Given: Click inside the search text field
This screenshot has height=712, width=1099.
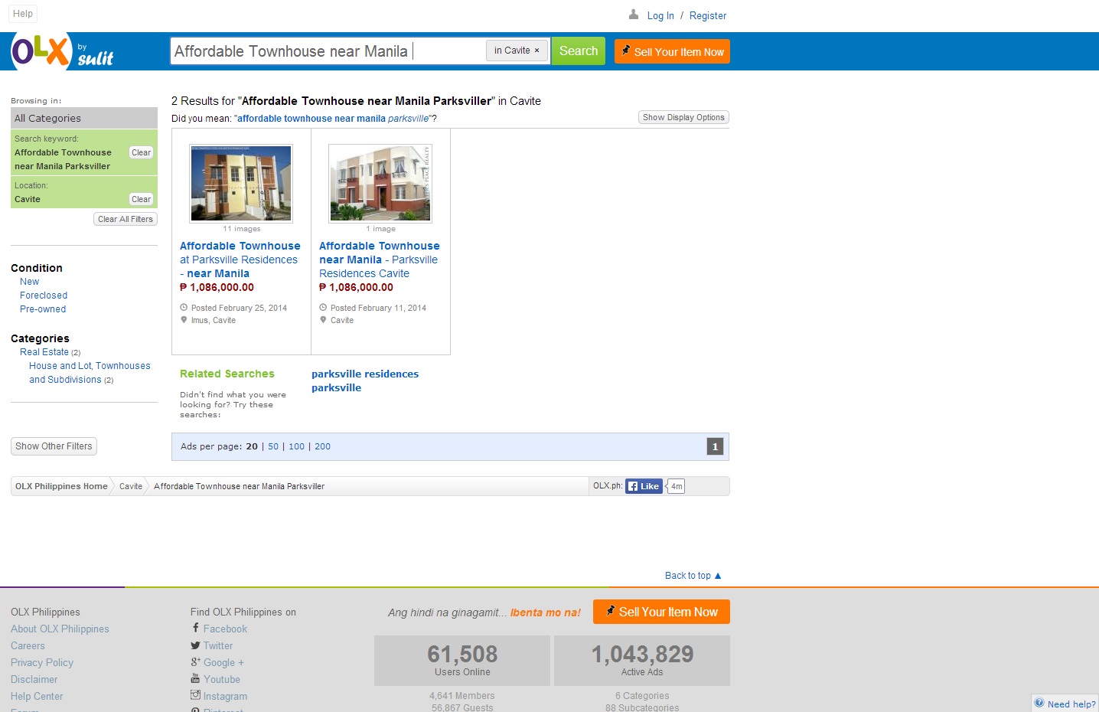Looking at the screenshot, I should pyautogui.click(x=328, y=51).
